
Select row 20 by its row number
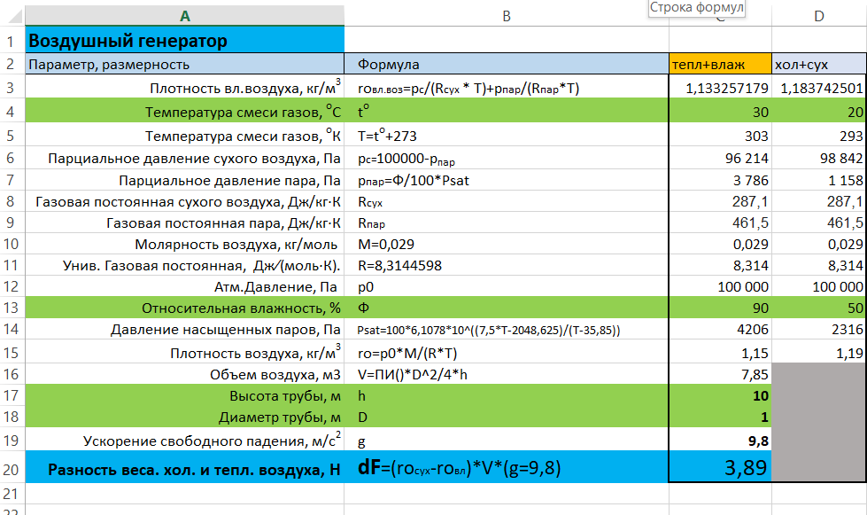tap(11, 469)
